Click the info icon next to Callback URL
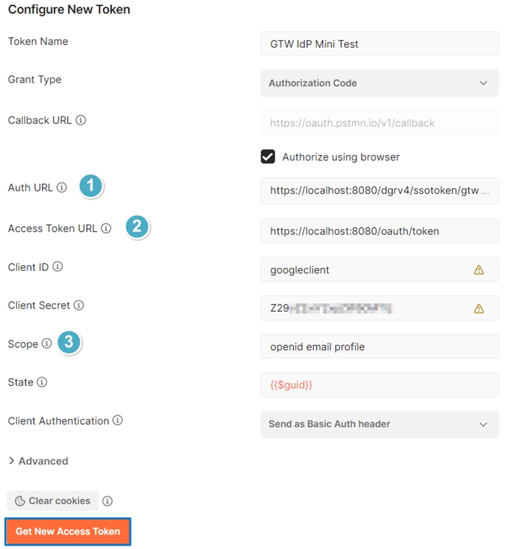This screenshot has height=549, width=512. coord(80,120)
